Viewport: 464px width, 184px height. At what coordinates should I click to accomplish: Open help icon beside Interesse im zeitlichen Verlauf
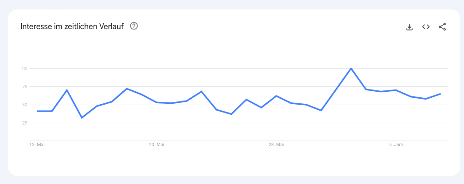click(134, 26)
